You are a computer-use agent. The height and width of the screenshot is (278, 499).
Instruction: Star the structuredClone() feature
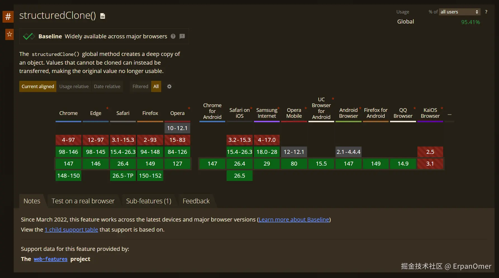(x=9, y=34)
